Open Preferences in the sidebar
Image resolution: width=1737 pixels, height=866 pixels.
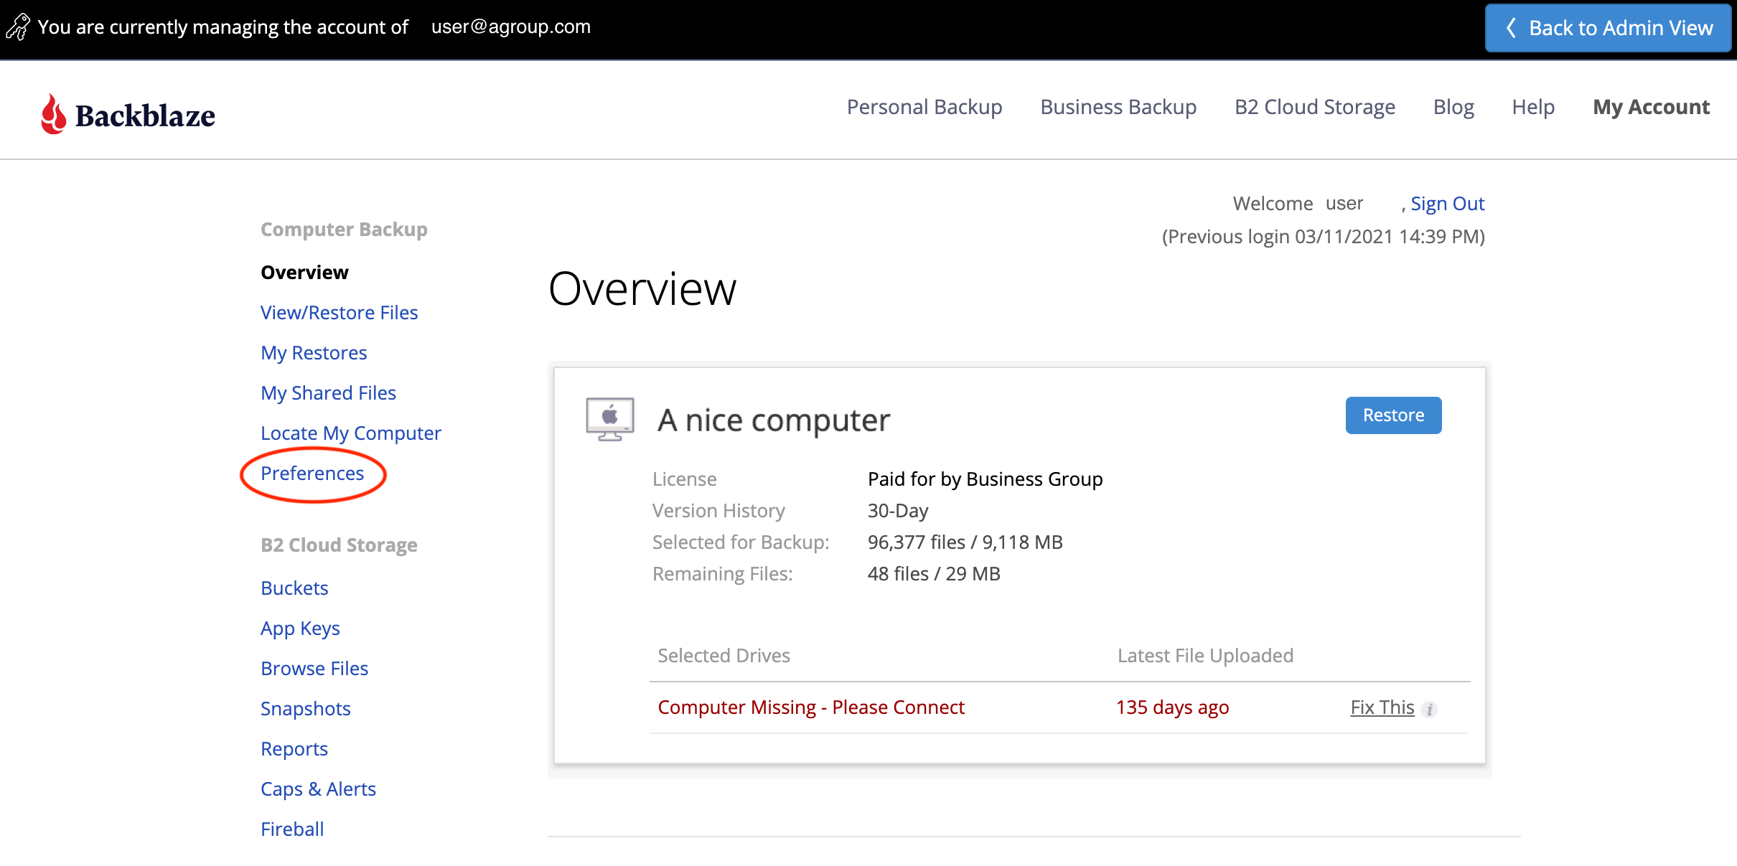pos(312,474)
